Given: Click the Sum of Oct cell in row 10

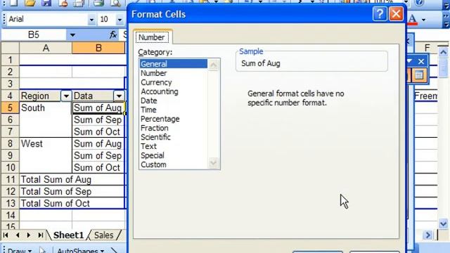Looking at the screenshot, I should coord(98,167).
